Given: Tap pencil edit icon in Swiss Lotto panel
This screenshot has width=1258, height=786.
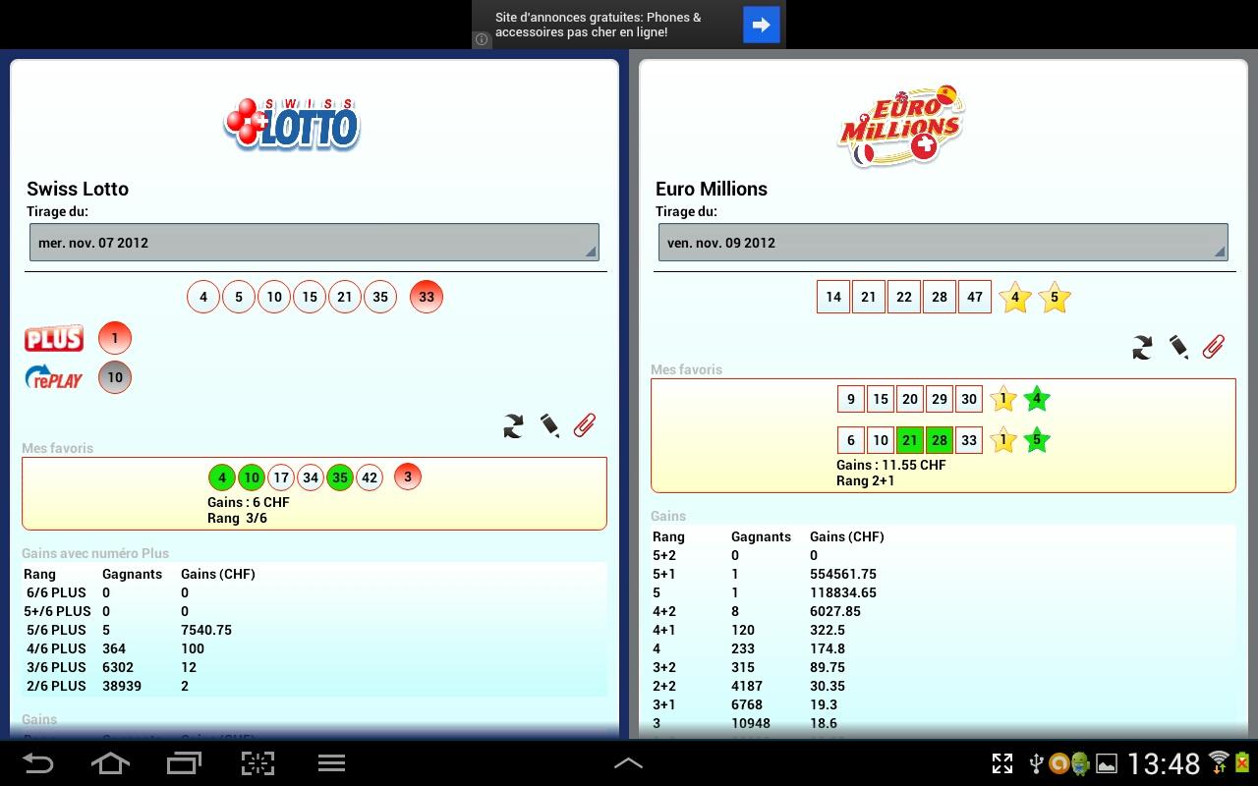Looking at the screenshot, I should coord(549,425).
